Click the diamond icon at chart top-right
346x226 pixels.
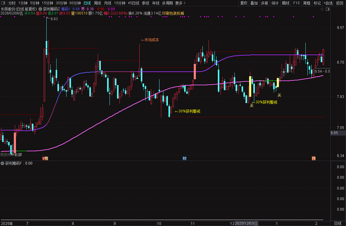[x=322, y=9]
